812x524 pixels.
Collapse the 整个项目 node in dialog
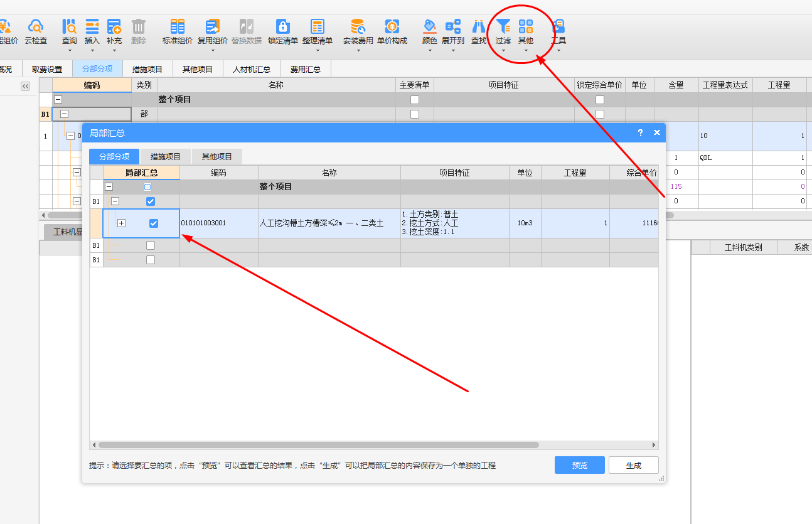click(x=109, y=187)
